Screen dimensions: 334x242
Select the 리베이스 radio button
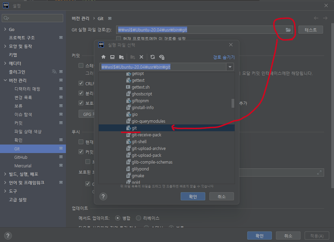pyautogui.click(x=138, y=218)
